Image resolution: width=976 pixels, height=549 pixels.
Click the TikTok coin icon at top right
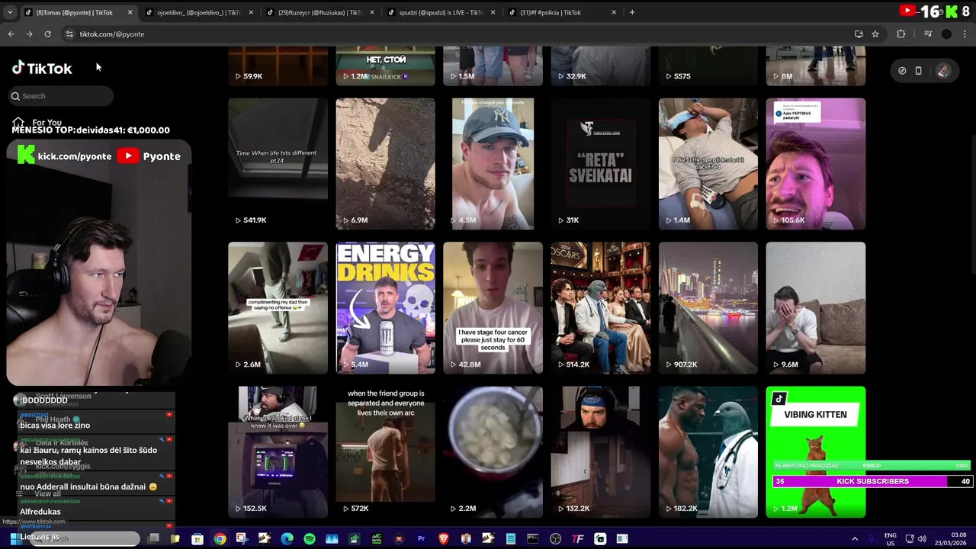click(x=902, y=71)
